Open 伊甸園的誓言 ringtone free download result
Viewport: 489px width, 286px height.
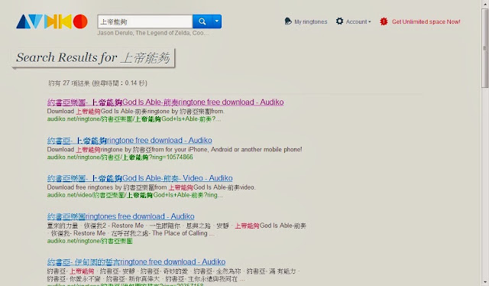136,262
